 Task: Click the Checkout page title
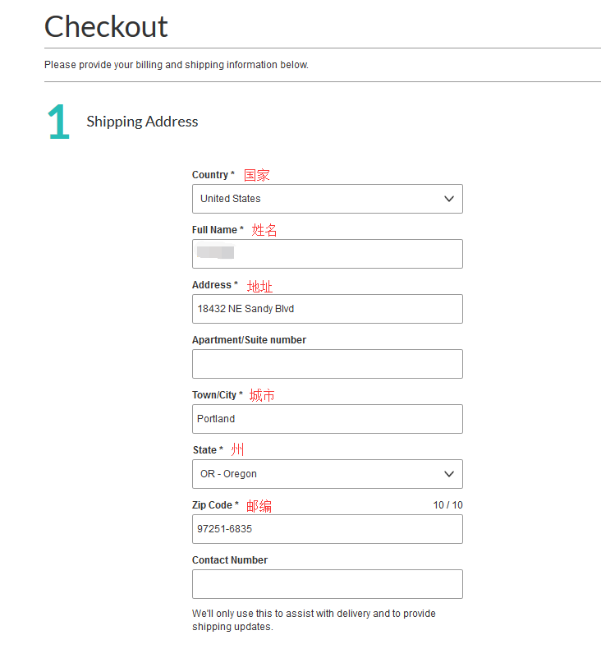click(x=106, y=26)
